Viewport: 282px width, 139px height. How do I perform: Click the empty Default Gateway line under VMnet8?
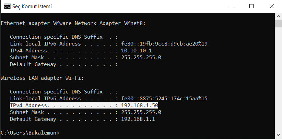tap(64, 64)
